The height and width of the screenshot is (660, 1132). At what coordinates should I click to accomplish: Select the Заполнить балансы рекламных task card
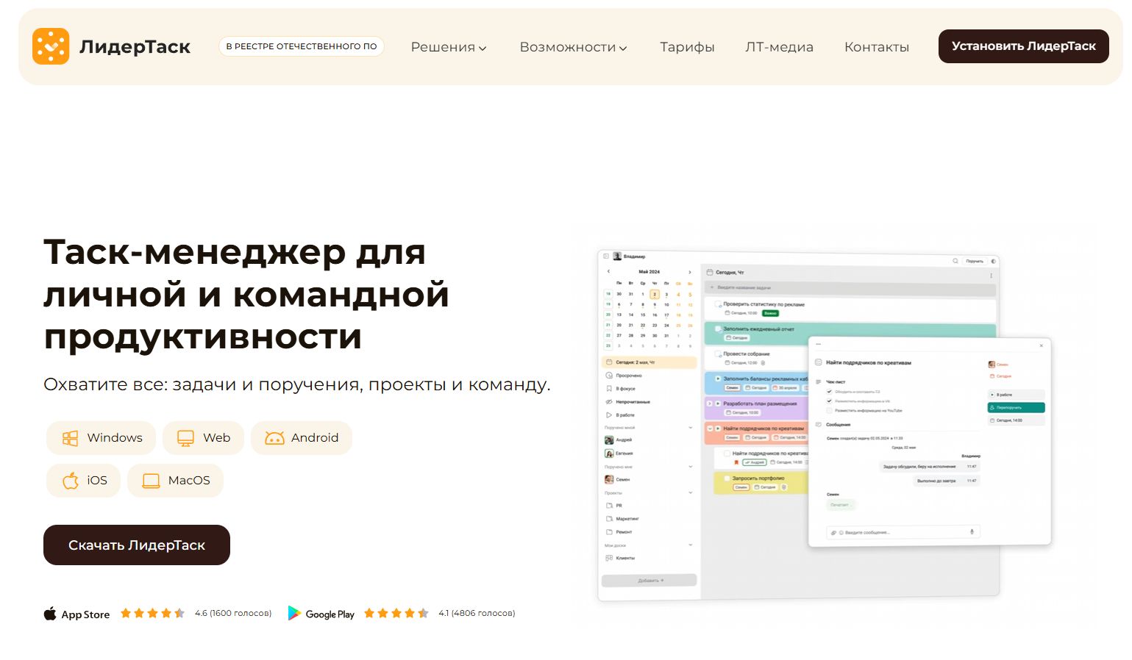(756, 382)
